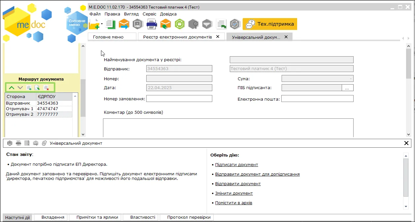
Task: Click the gray hexagon safe icon in toolbar
Action: click(137, 24)
